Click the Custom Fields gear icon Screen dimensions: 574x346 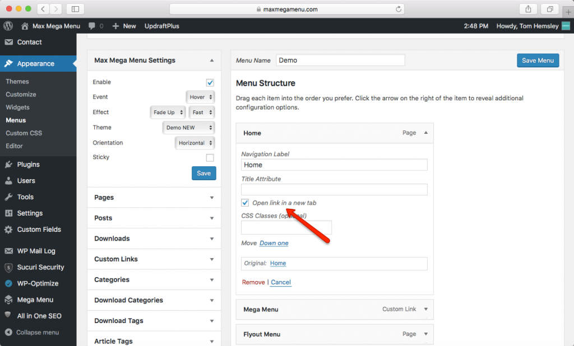pyautogui.click(x=8, y=229)
